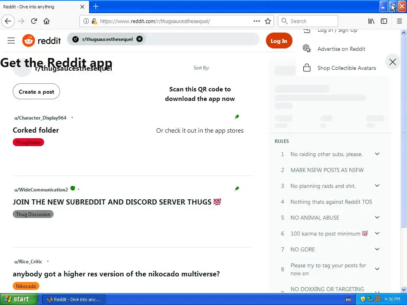Click rule 2 MARK NSFW POSTS AS NSFW
The height and width of the screenshot is (305, 407).
coord(327,170)
